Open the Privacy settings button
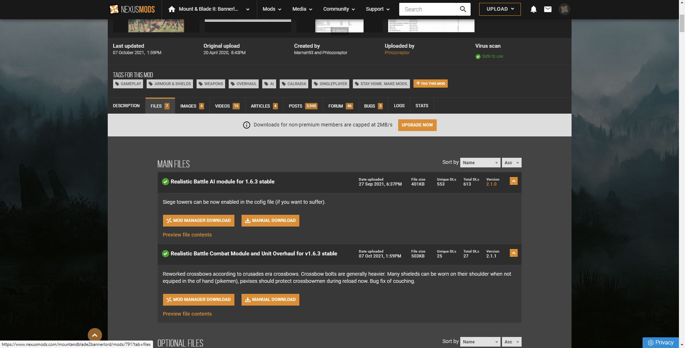This screenshot has height=348, width=685. [661, 343]
